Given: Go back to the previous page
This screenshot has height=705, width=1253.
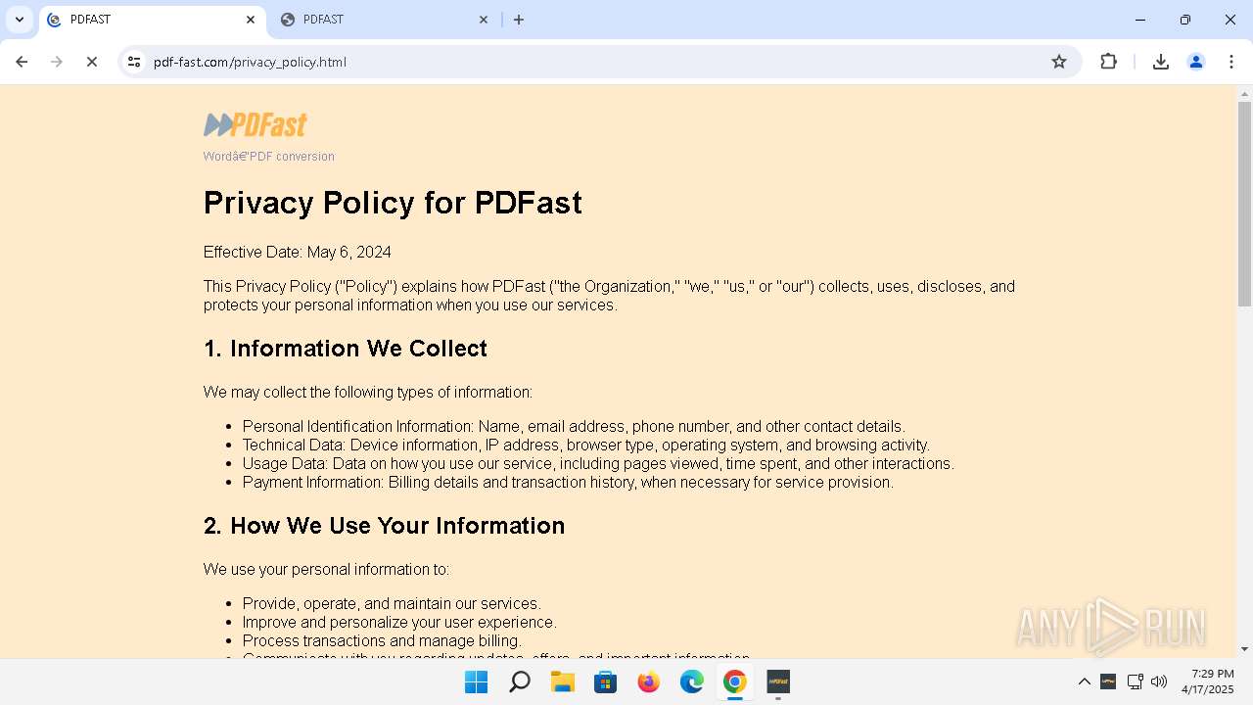Looking at the screenshot, I should 22,62.
